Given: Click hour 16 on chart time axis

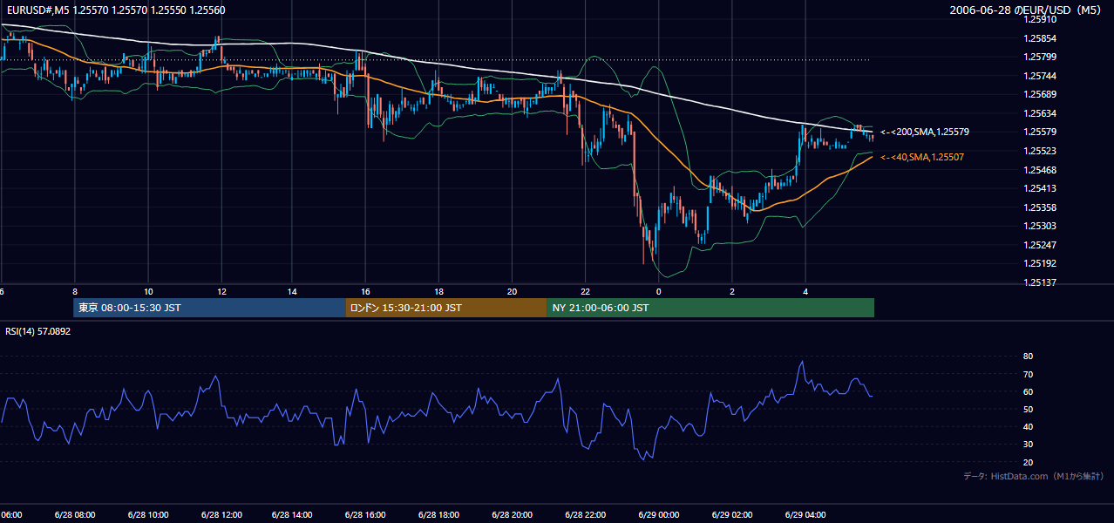Looking at the screenshot, I should [x=365, y=291].
